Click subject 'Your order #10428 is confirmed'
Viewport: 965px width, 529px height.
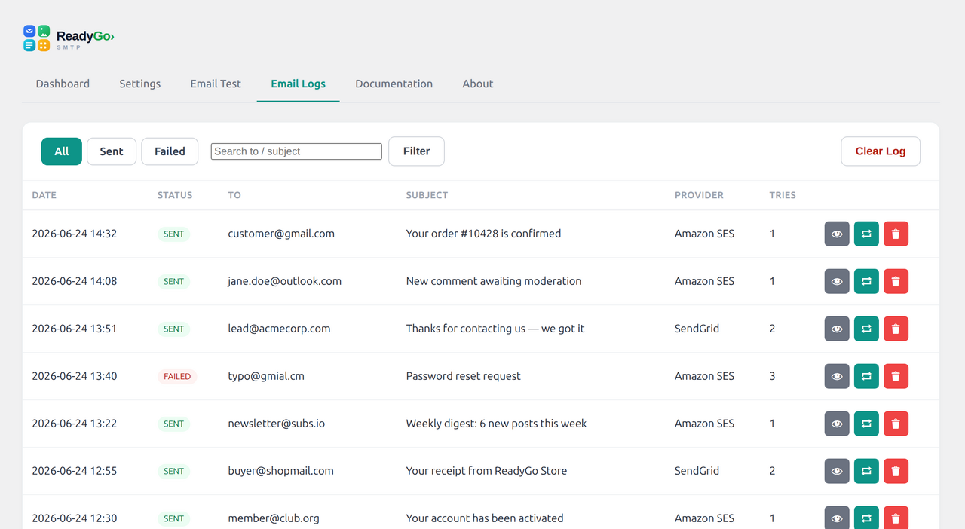pyautogui.click(x=483, y=234)
